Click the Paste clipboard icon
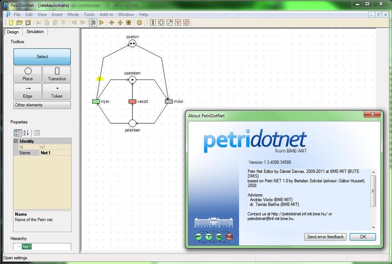The image size is (392, 264). [x=55, y=23]
